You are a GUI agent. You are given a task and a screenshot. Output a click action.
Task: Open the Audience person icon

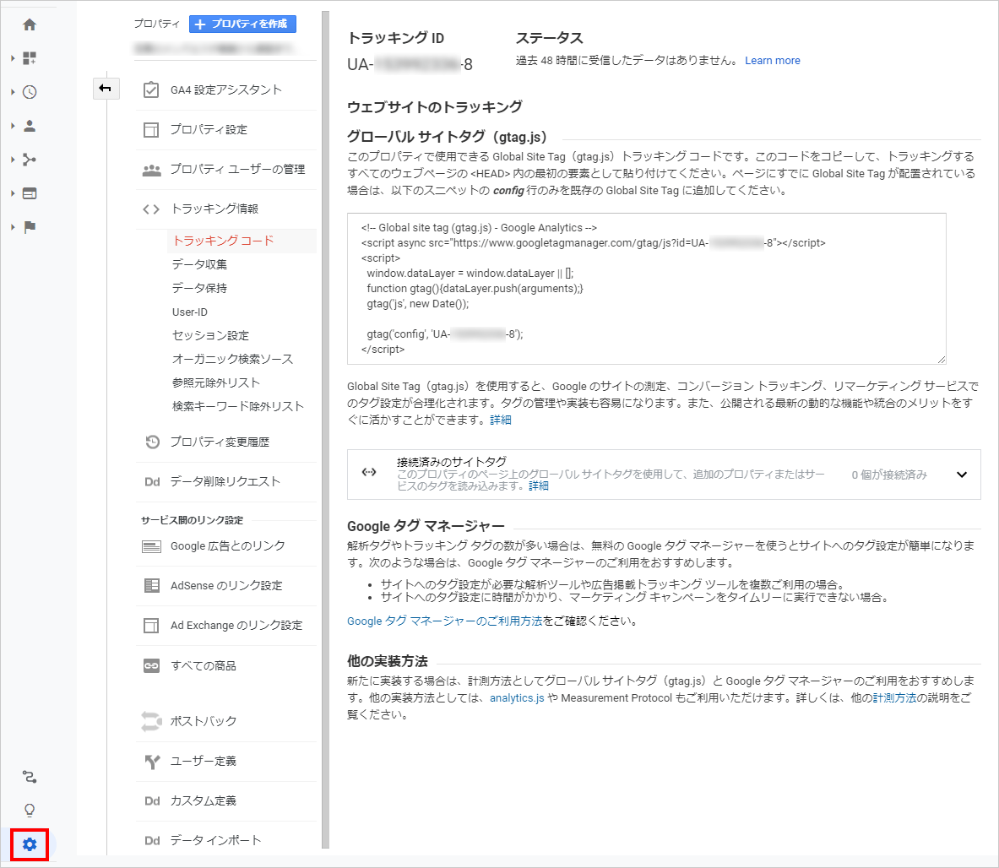point(30,126)
